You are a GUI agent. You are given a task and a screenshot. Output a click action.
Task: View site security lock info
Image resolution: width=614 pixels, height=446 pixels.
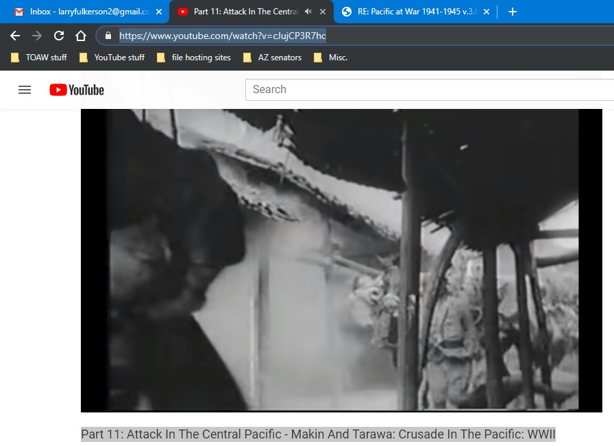pyautogui.click(x=108, y=36)
